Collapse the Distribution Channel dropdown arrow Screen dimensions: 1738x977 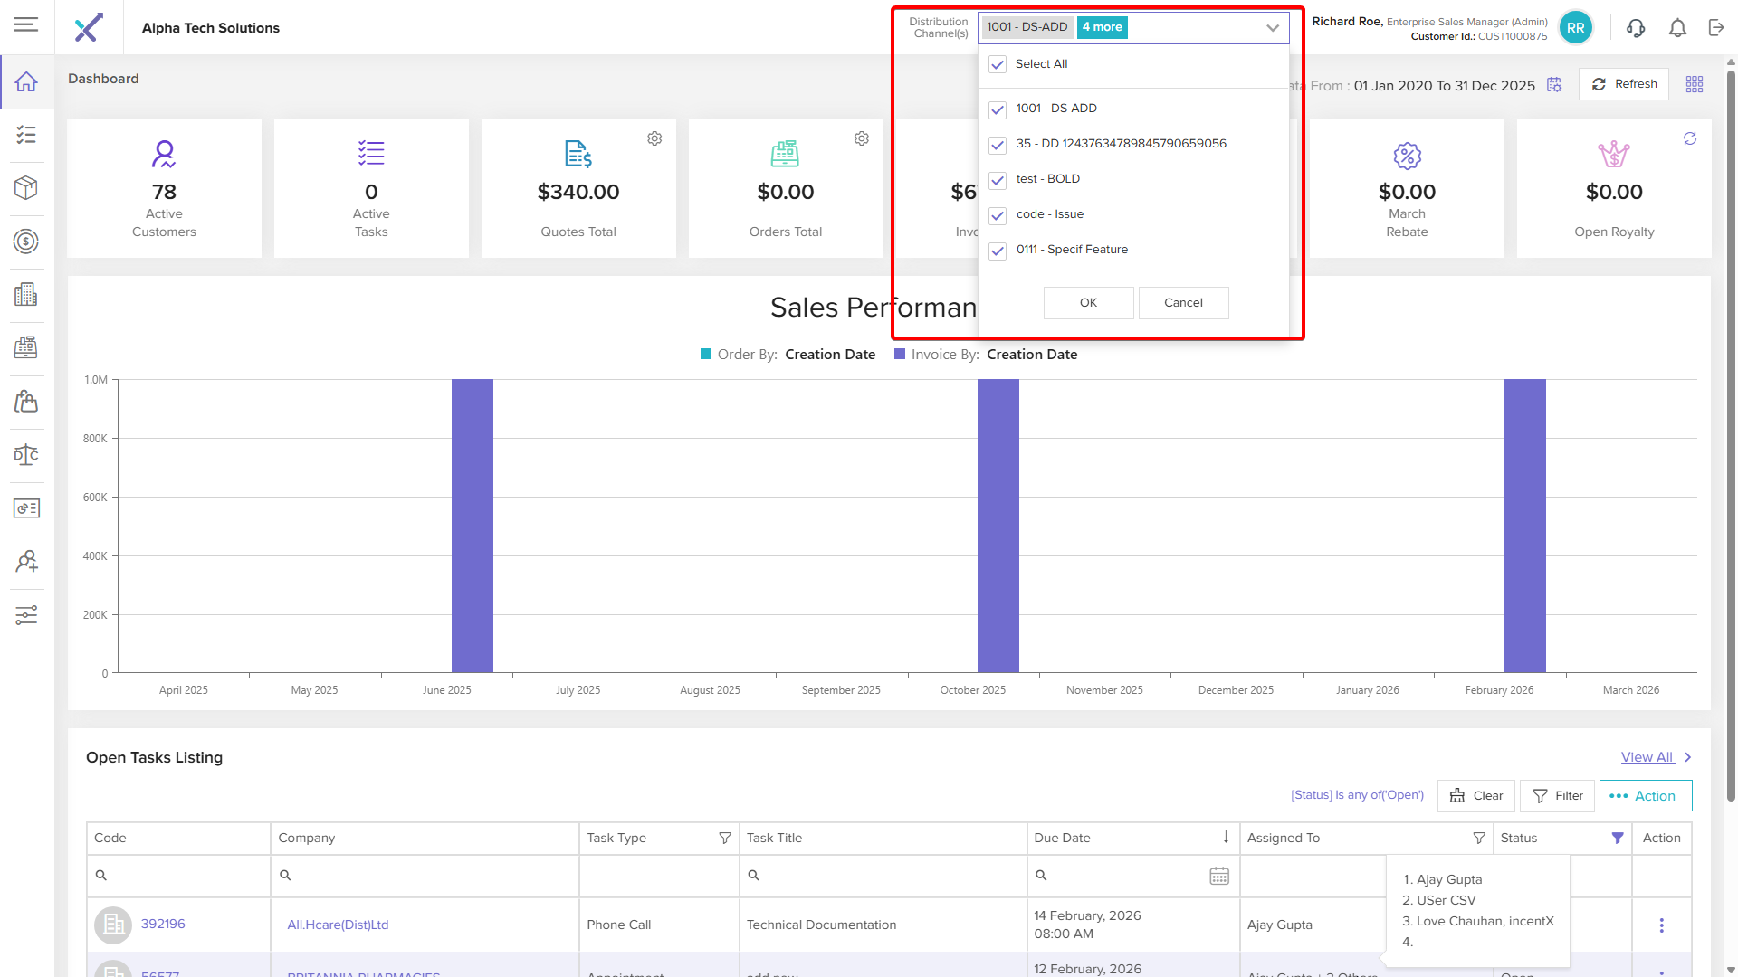click(x=1272, y=27)
